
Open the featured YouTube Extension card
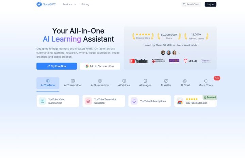tap(195, 101)
